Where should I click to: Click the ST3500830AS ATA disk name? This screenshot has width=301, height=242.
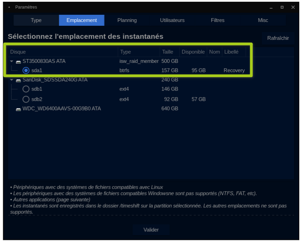click(44, 61)
